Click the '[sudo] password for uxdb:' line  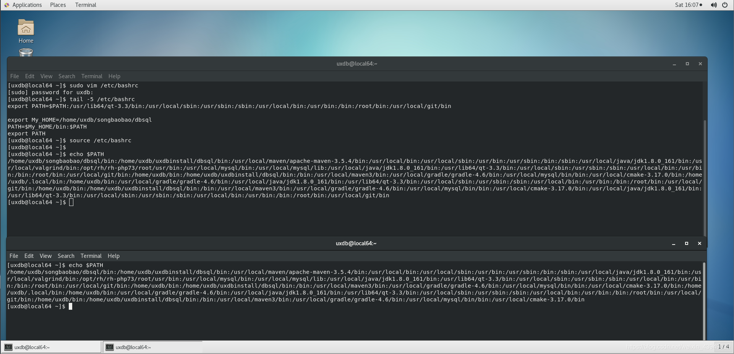[x=50, y=92]
